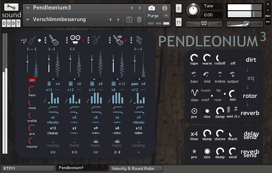Image resolution: width=272 pixels, height=173 pixels.
Task: Click the chorus label under x12
Action: click(53, 133)
